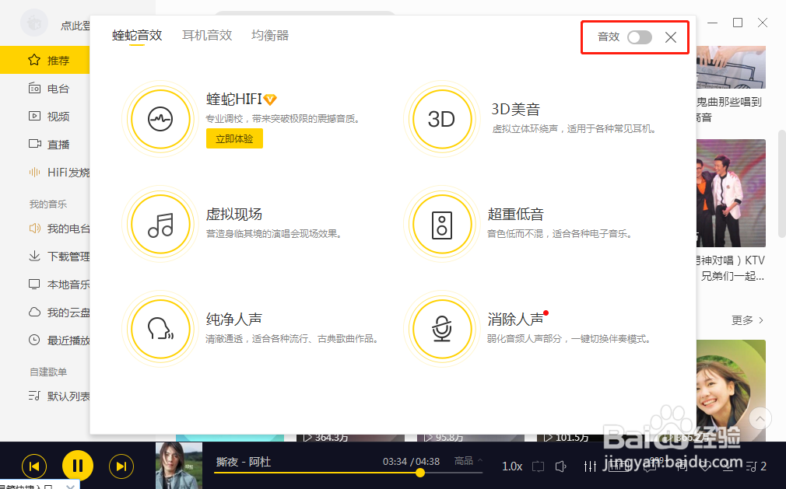Select the 纯净人声 head icon
Screen dimensions: 786x489
pos(160,330)
